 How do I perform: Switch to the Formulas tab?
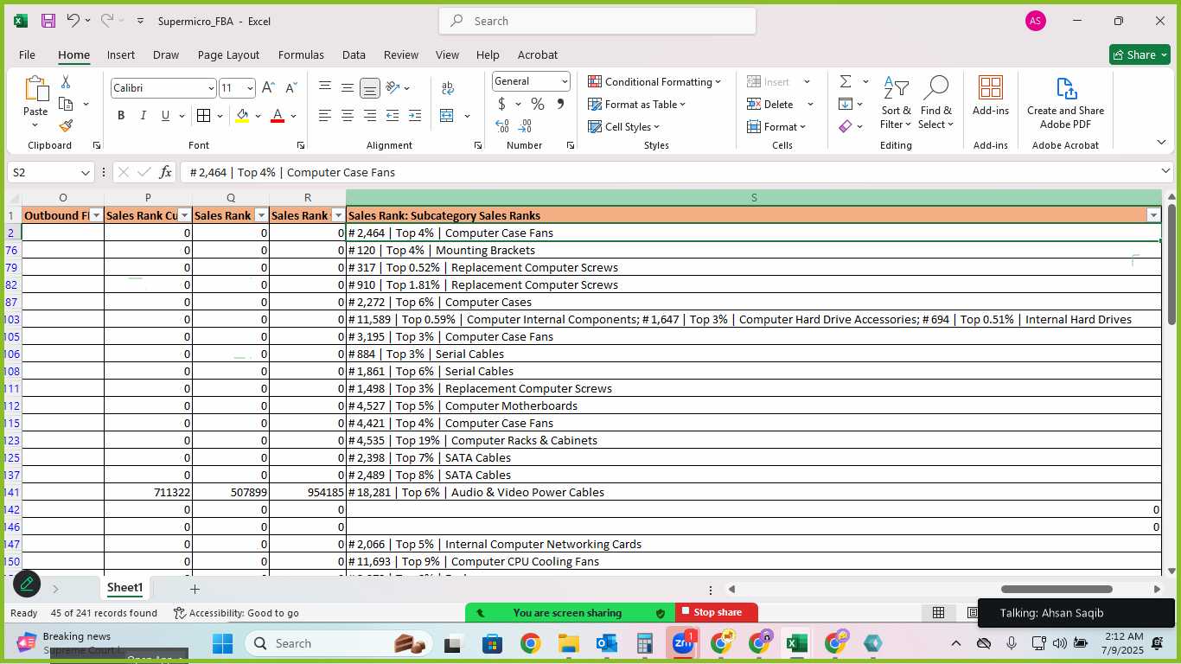(301, 54)
